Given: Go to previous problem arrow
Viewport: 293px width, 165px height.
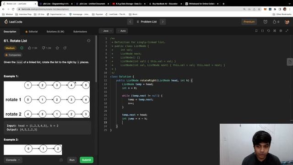Looking at the screenshot, I should click(130, 22).
